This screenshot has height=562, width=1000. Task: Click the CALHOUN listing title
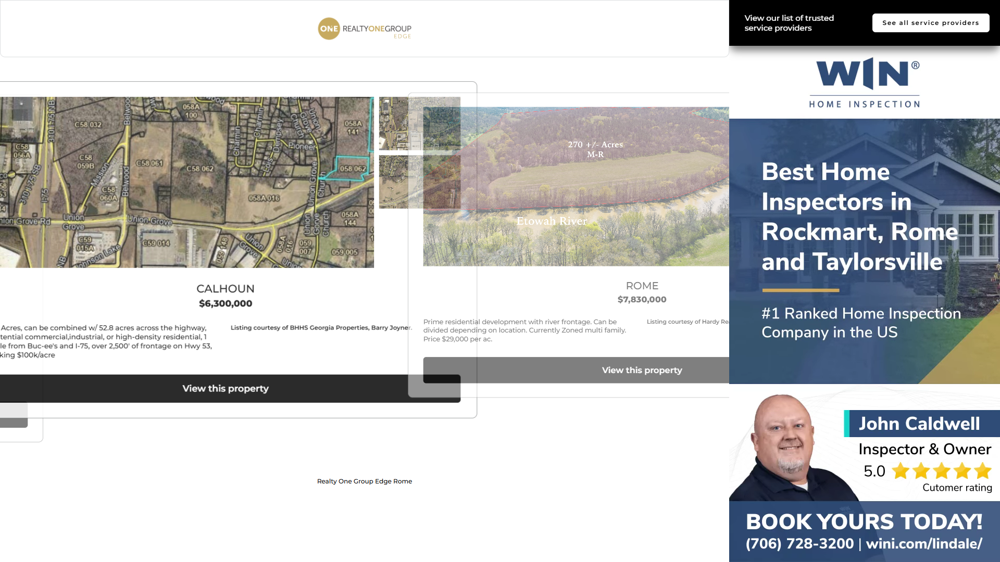point(225,289)
